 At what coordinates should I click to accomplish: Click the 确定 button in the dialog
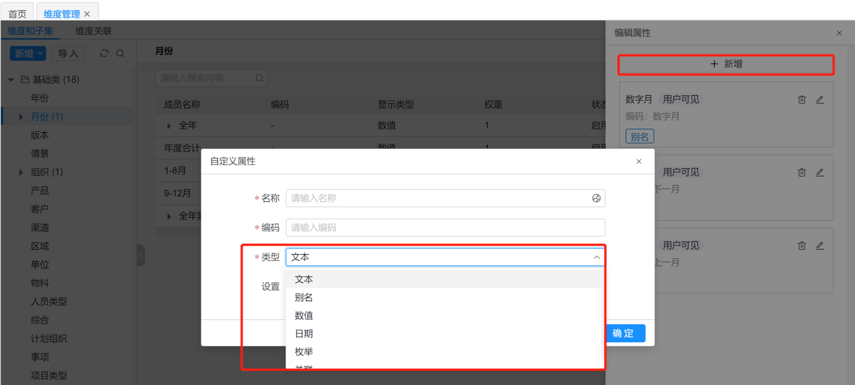623,333
